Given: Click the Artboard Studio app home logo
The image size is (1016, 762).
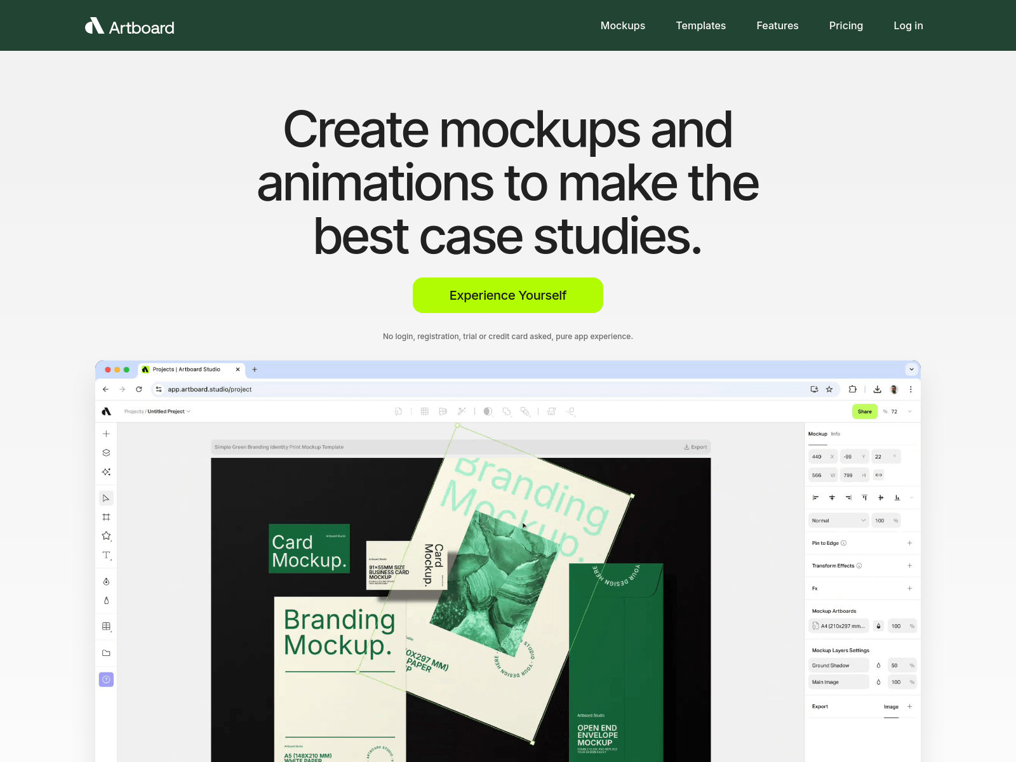Looking at the screenshot, I should (x=106, y=411).
